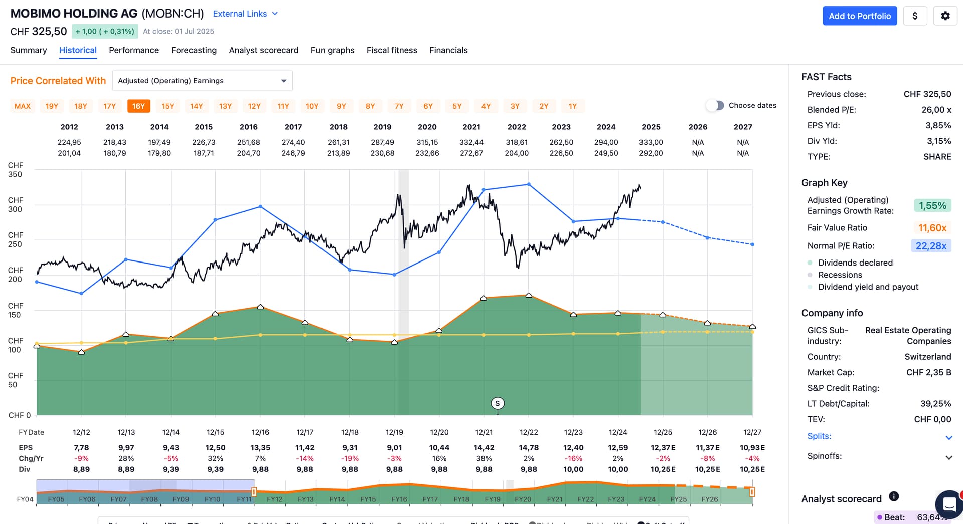Toggle Dividend yield and payout label
Image resolution: width=963 pixels, height=524 pixels.
(x=868, y=287)
